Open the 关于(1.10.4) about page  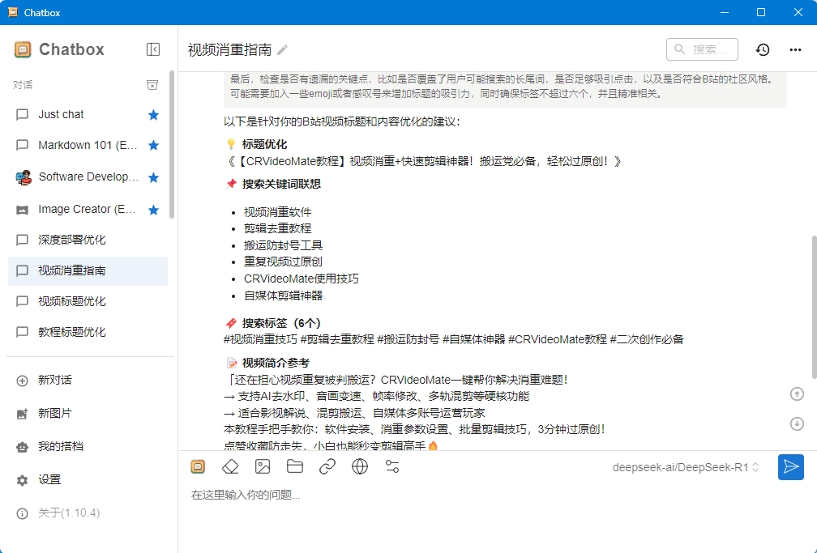tap(88, 513)
